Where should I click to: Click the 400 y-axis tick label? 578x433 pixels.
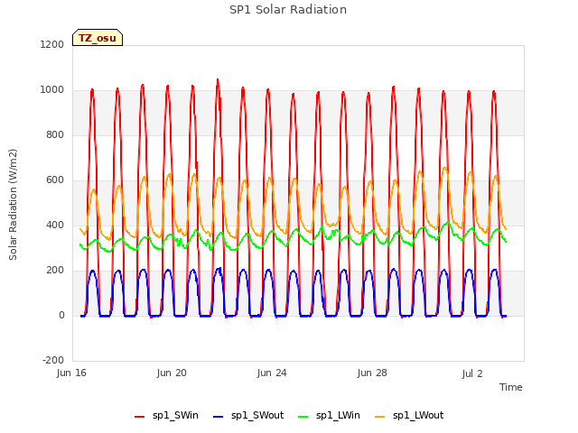click(x=55, y=225)
